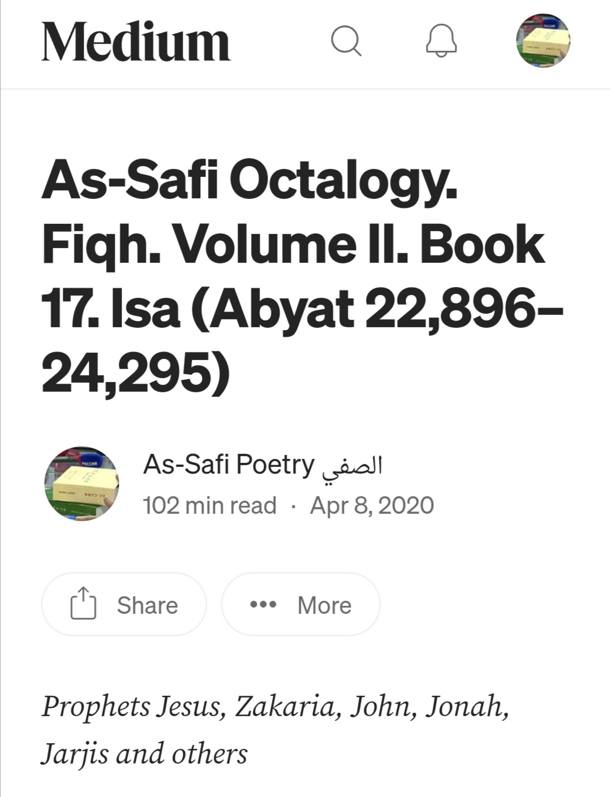
Task: Expand the More options button
Action: 300,604
